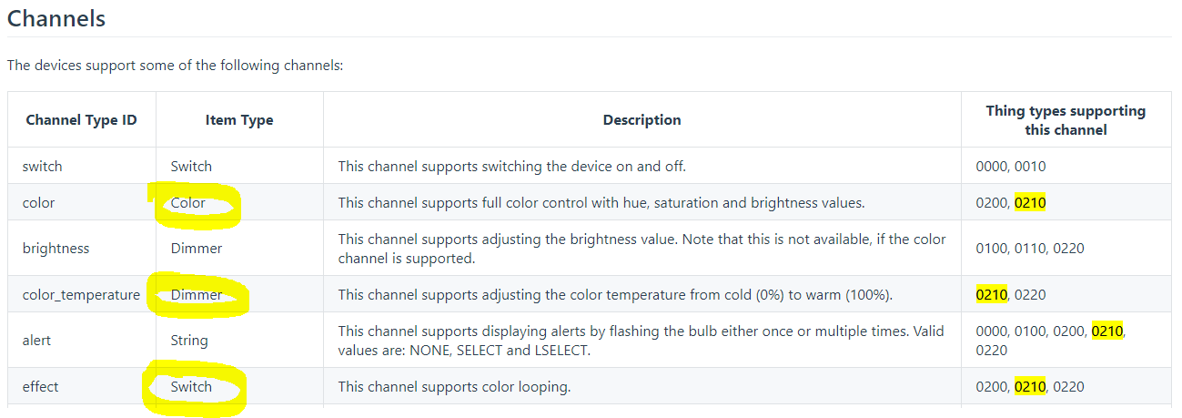Click the Description column header
Screen dimensions: 1182x418
click(642, 120)
